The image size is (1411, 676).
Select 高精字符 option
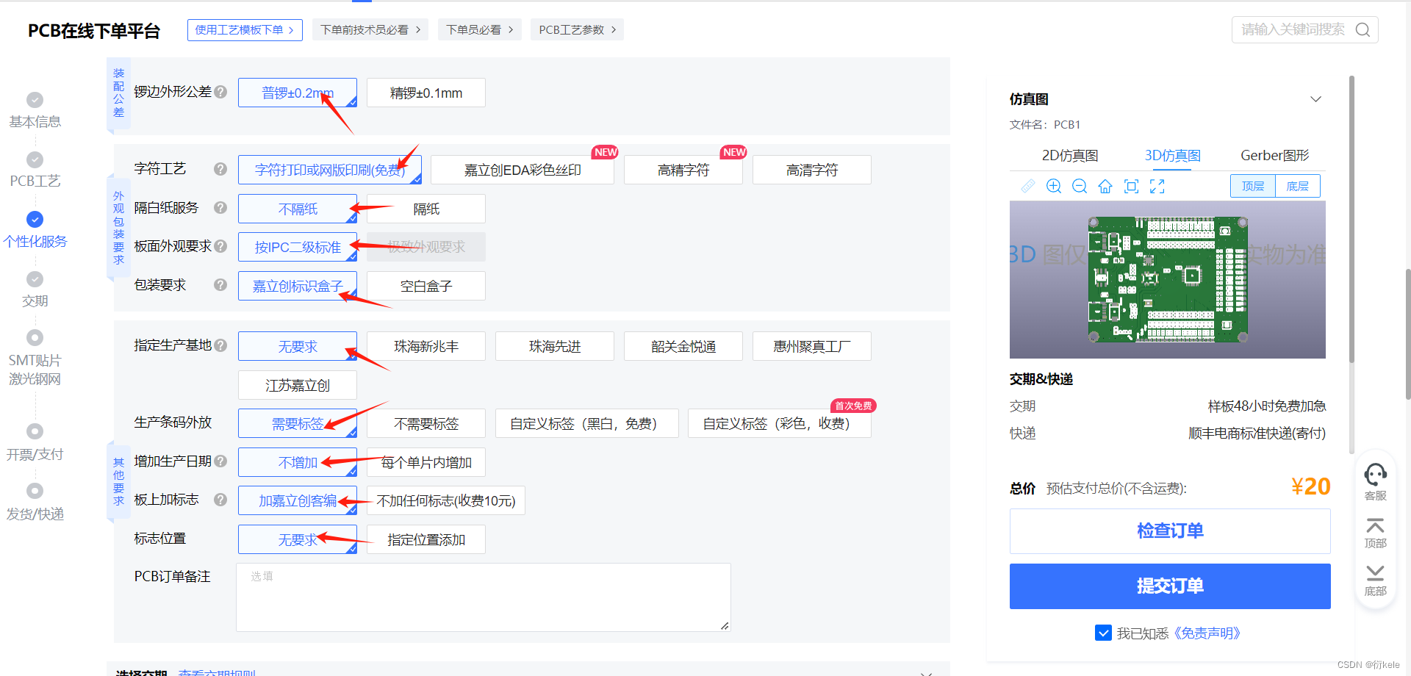[x=683, y=170]
